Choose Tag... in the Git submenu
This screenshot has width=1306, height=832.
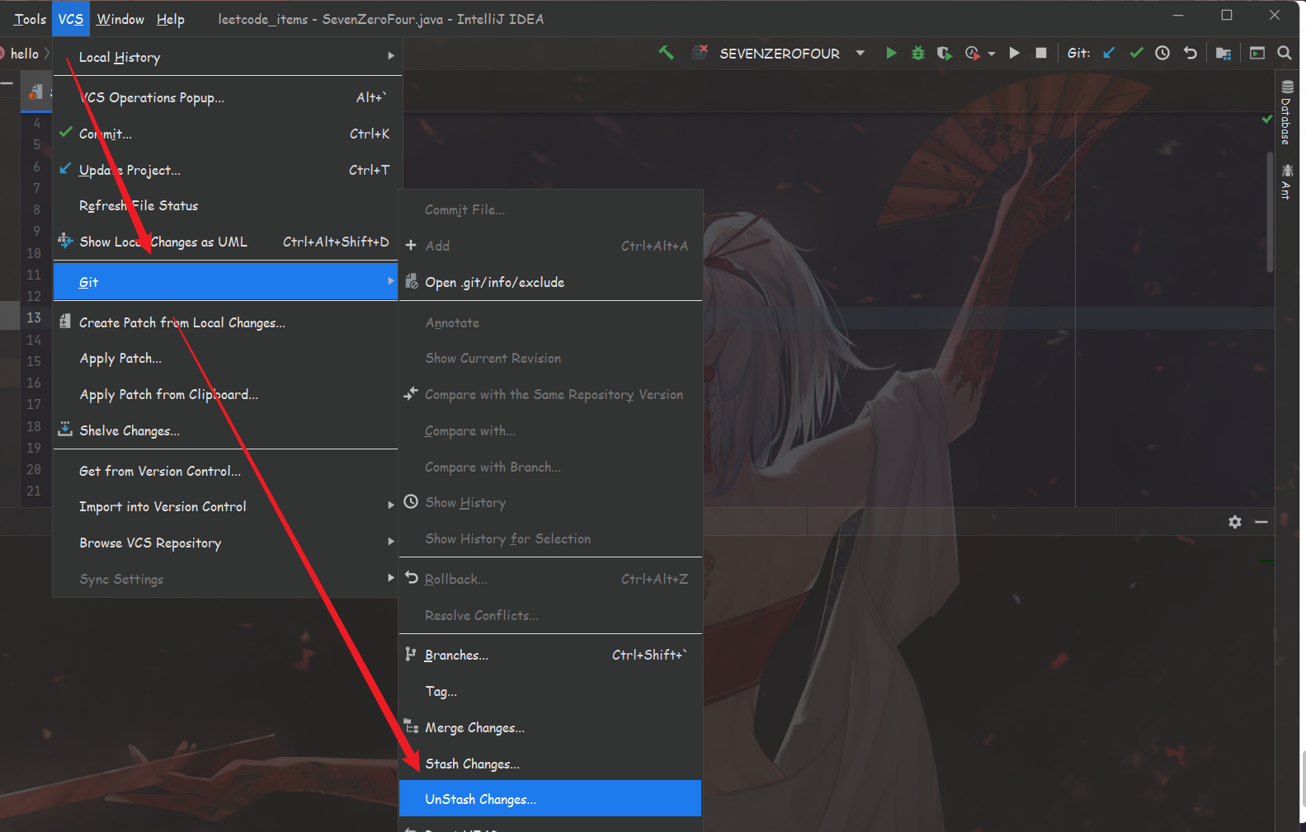(x=550, y=691)
